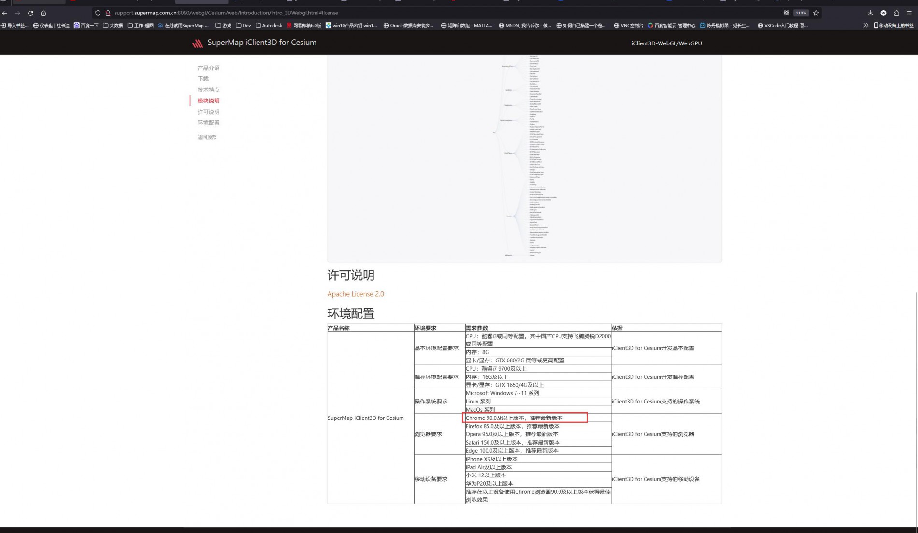
Task: Reload the current page
Action: tap(30, 13)
